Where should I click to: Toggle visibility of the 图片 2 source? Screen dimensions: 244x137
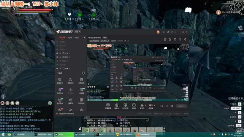coord(57,57)
